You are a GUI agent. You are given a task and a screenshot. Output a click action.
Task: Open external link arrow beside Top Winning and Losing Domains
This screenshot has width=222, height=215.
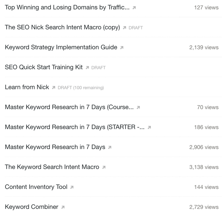tap(134, 8)
